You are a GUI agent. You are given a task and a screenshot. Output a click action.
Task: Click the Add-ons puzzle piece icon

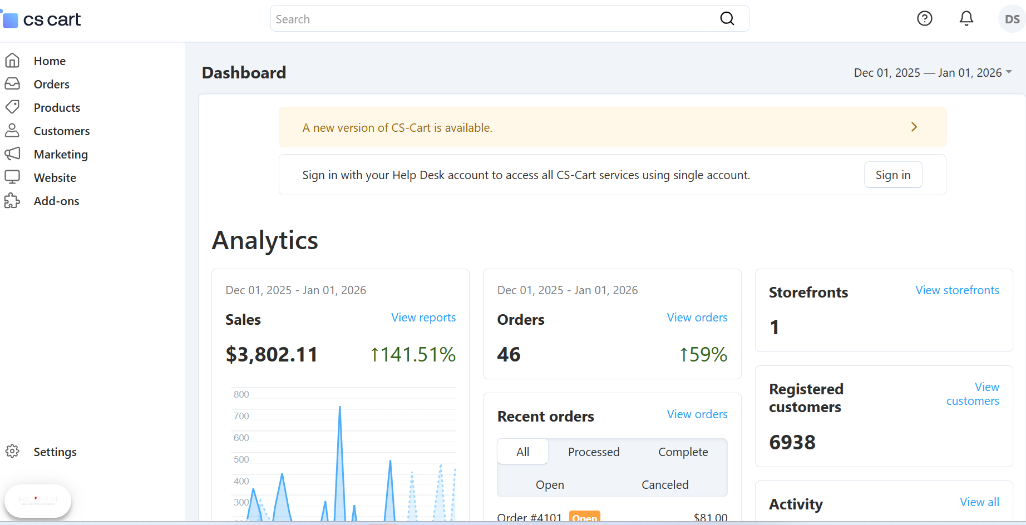coord(12,201)
